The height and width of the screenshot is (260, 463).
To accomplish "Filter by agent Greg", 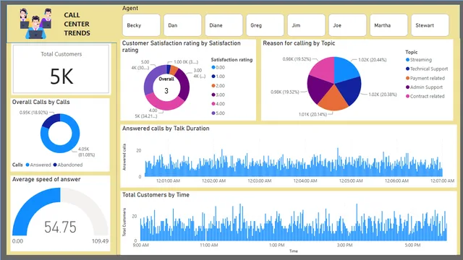I will 265,25.
